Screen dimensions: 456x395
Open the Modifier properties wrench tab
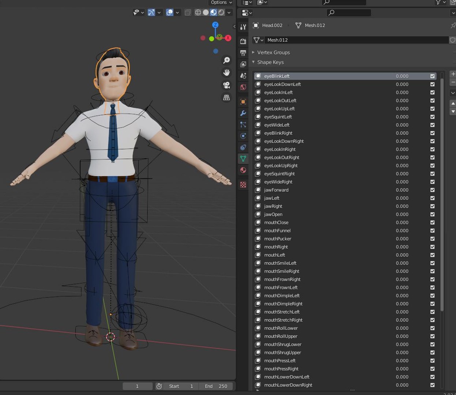(x=243, y=113)
